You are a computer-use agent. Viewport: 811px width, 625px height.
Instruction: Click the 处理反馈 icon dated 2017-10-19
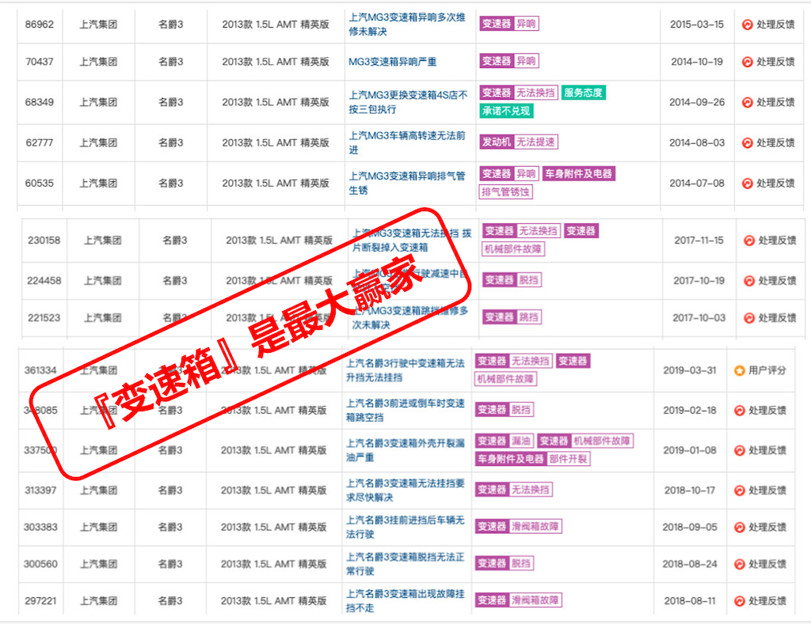(x=749, y=281)
